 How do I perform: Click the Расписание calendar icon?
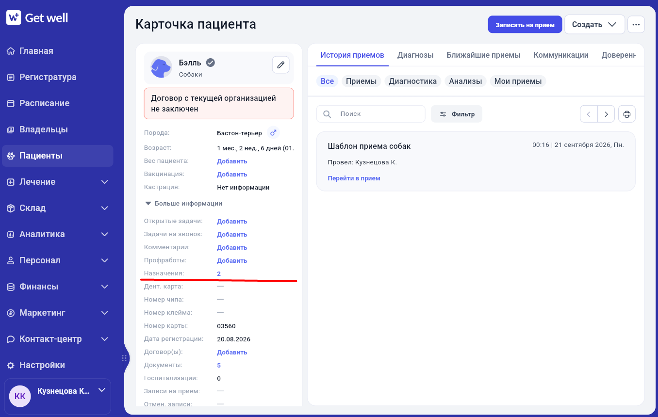11,103
